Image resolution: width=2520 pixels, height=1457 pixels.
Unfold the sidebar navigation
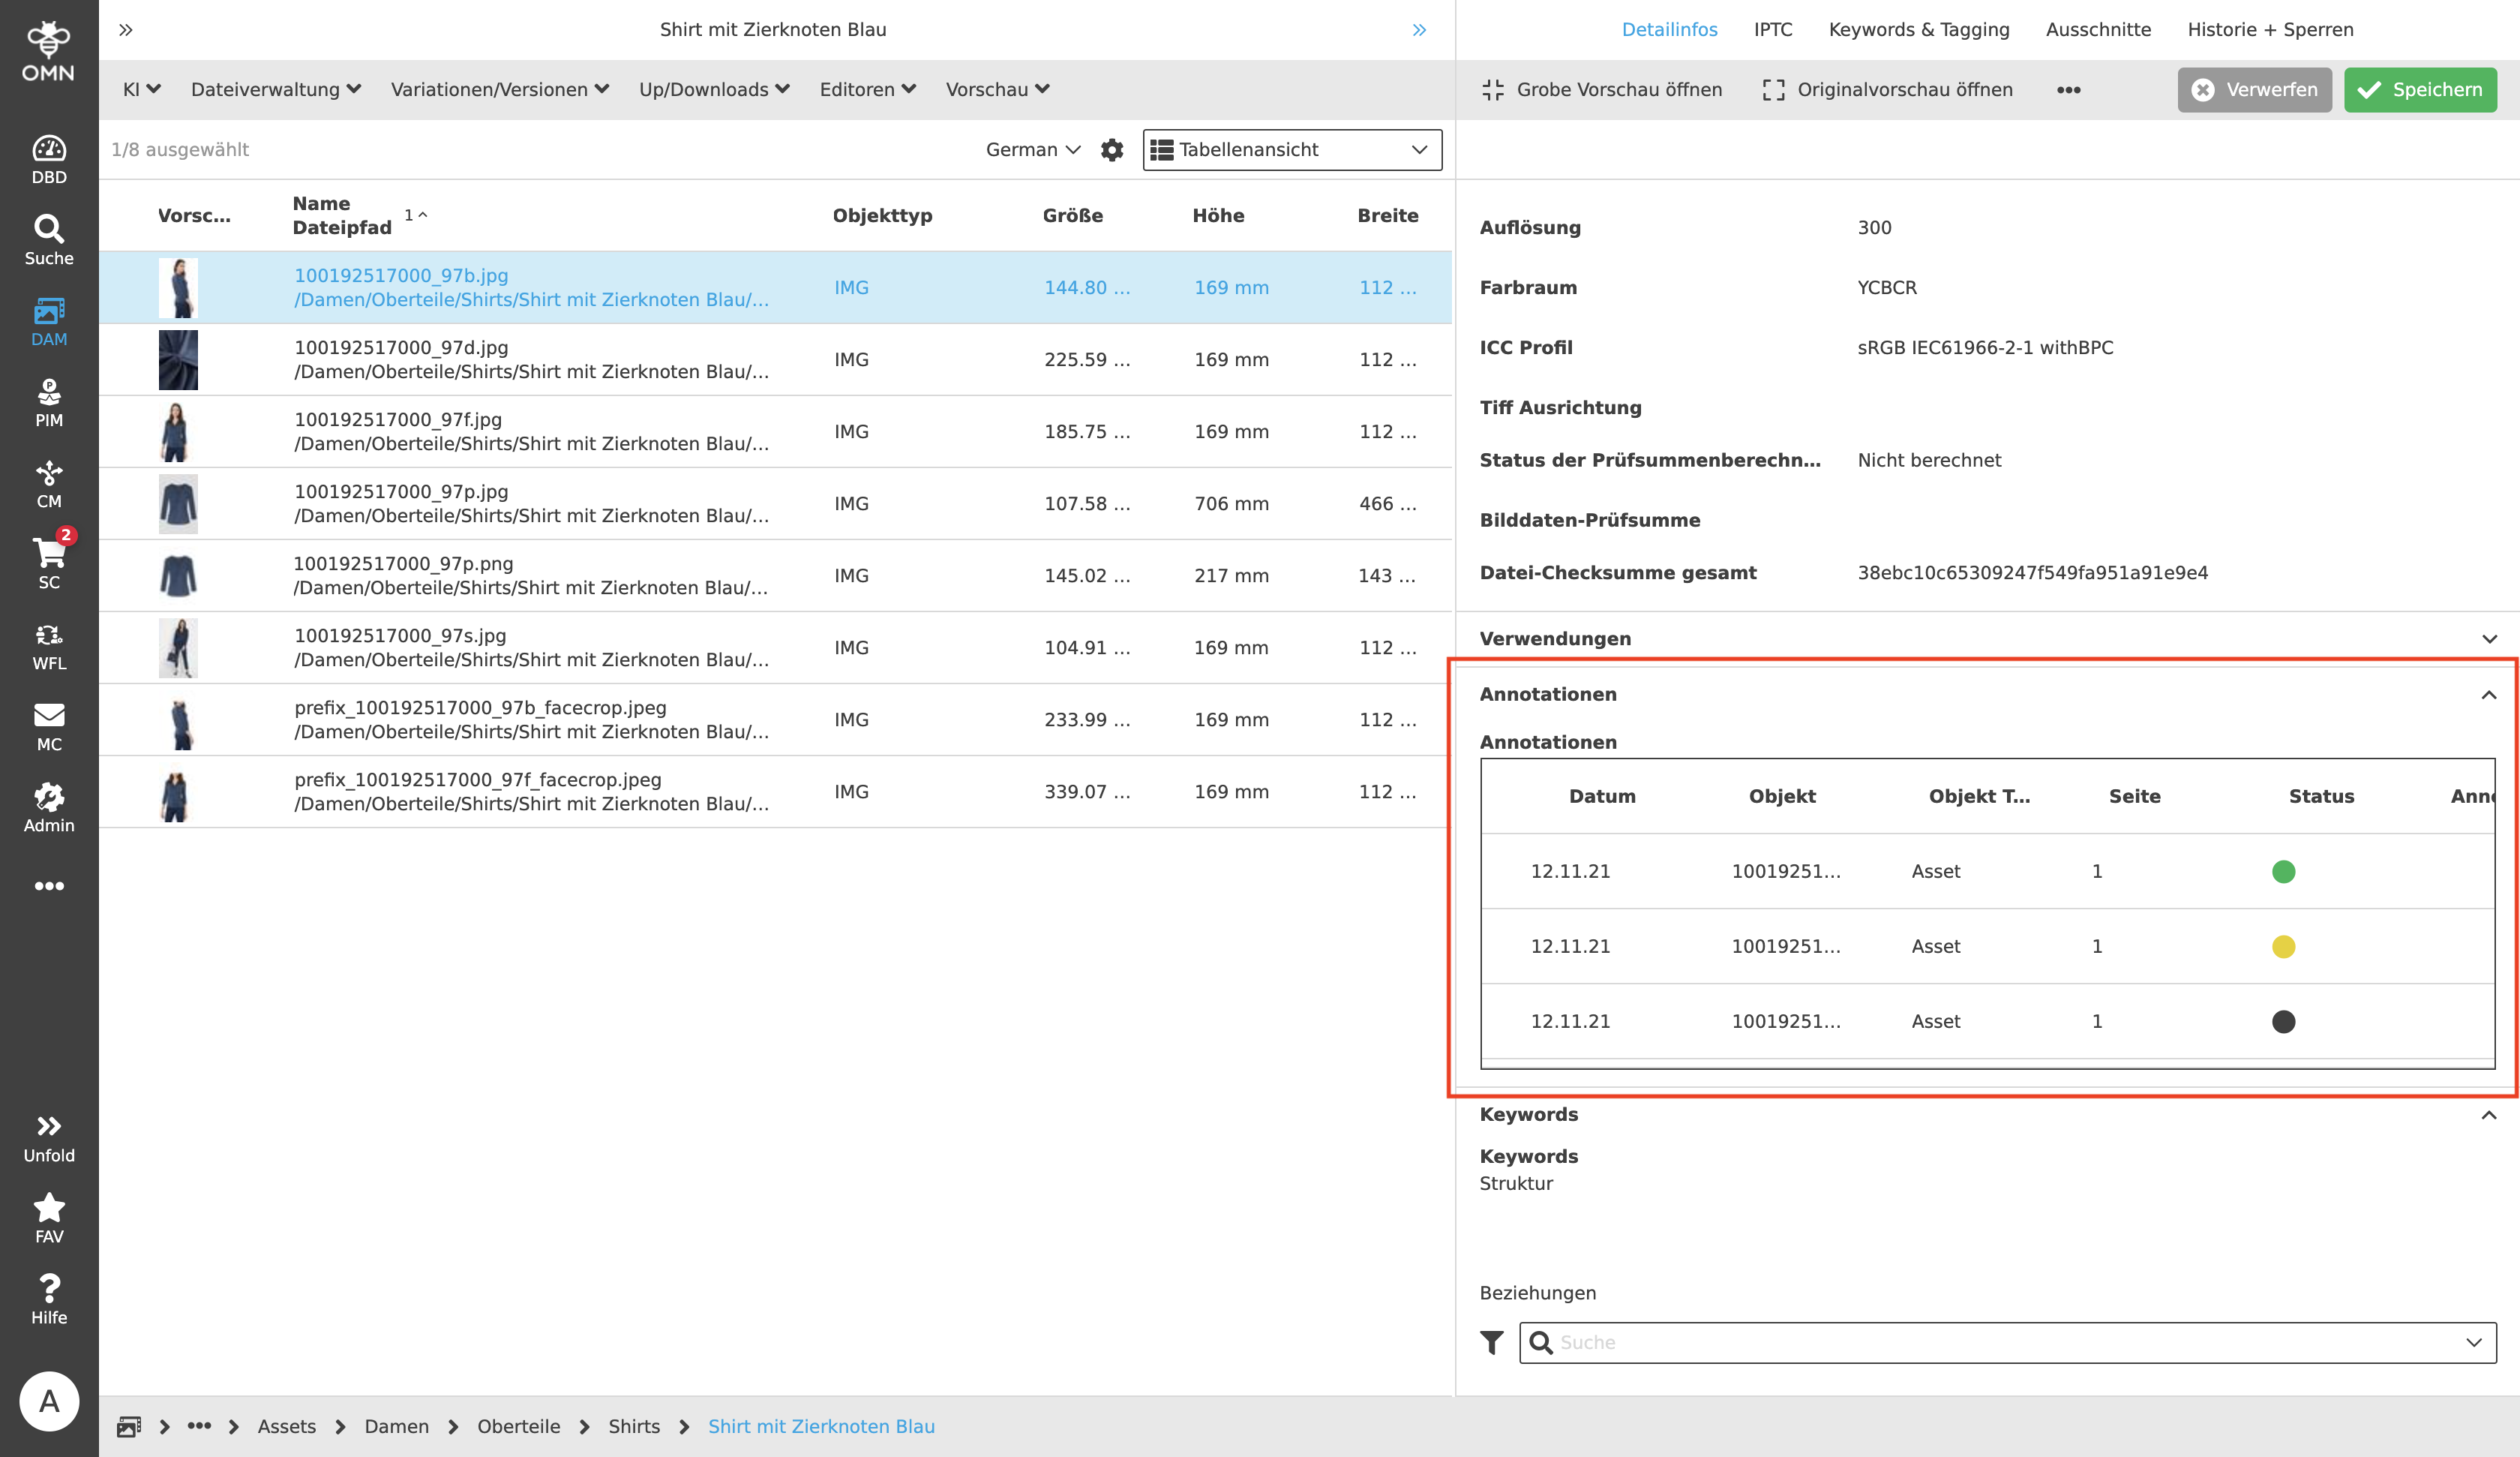(x=49, y=1138)
